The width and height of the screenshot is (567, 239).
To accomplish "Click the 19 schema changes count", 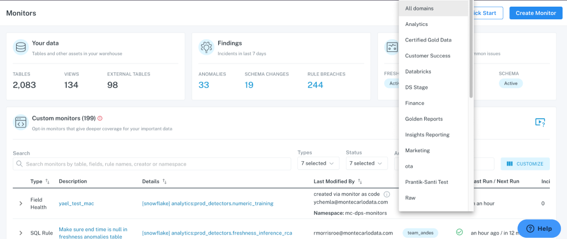I will [249, 85].
